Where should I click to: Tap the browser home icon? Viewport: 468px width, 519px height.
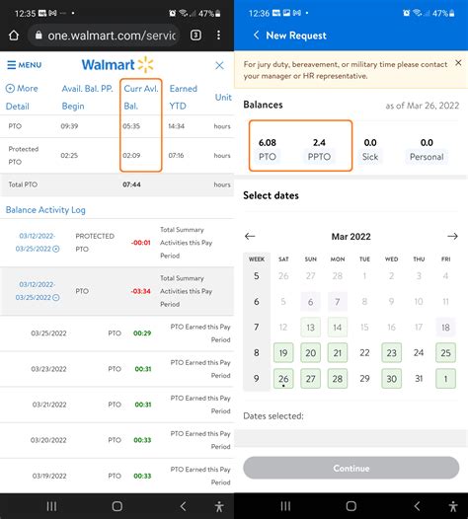[14, 36]
